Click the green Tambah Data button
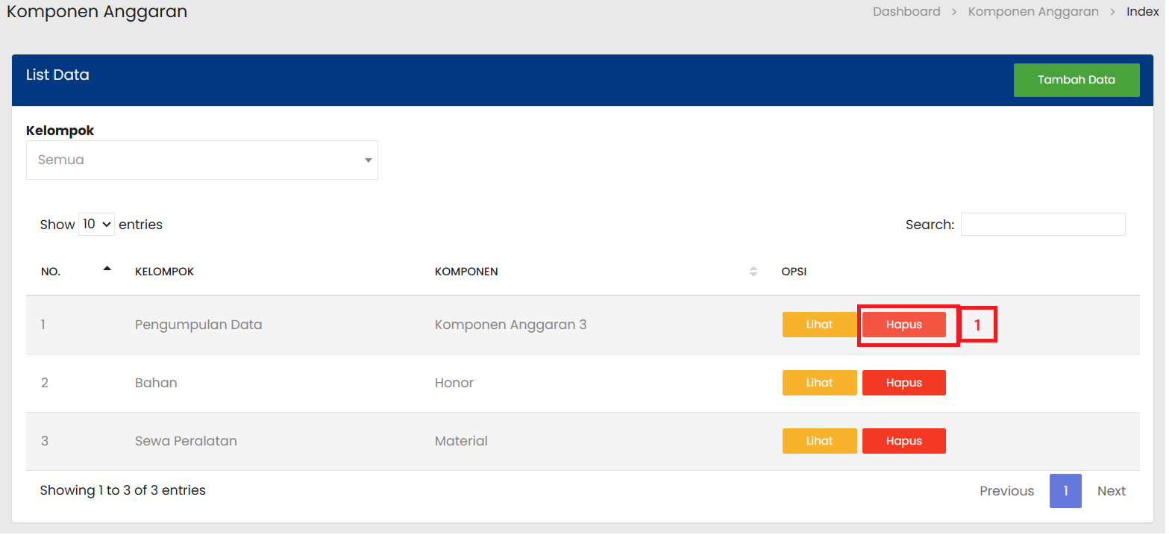Screen dimensions: 1169x535 coord(1076,80)
